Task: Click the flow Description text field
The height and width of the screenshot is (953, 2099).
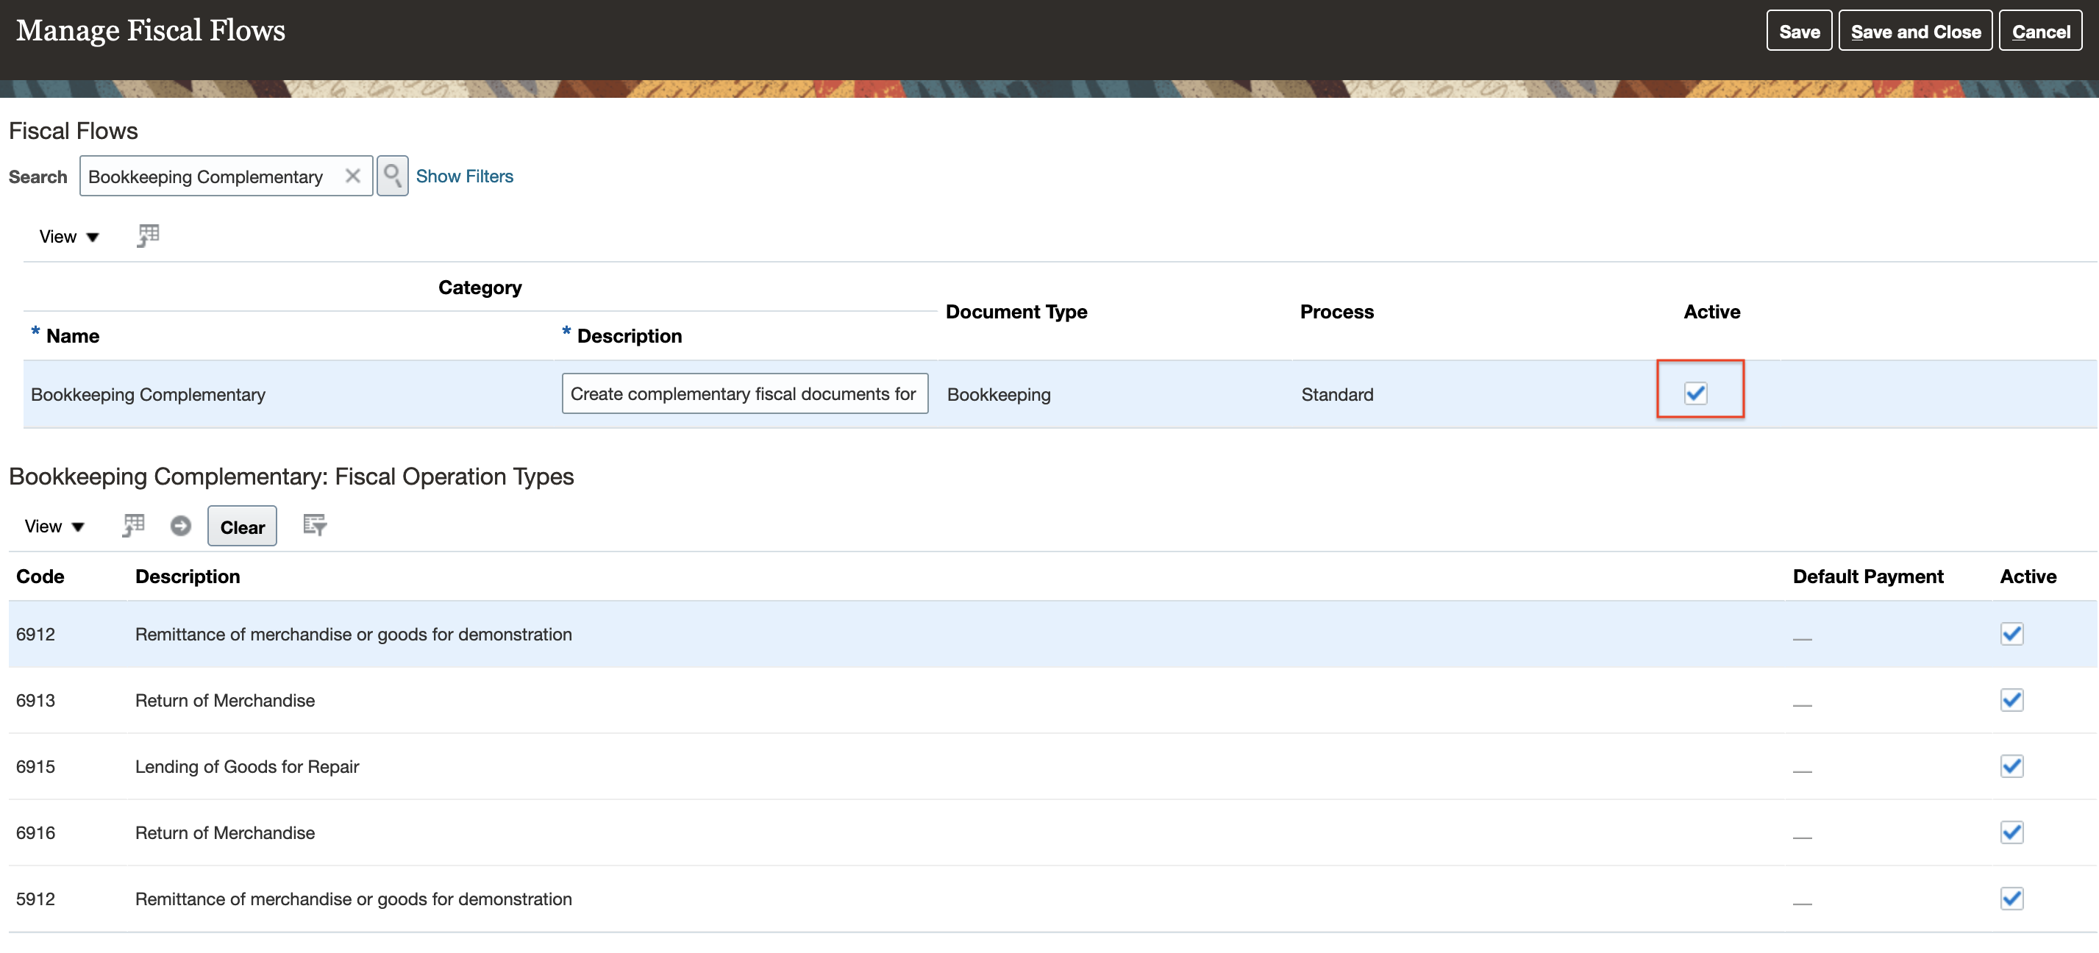Action: coord(744,393)
